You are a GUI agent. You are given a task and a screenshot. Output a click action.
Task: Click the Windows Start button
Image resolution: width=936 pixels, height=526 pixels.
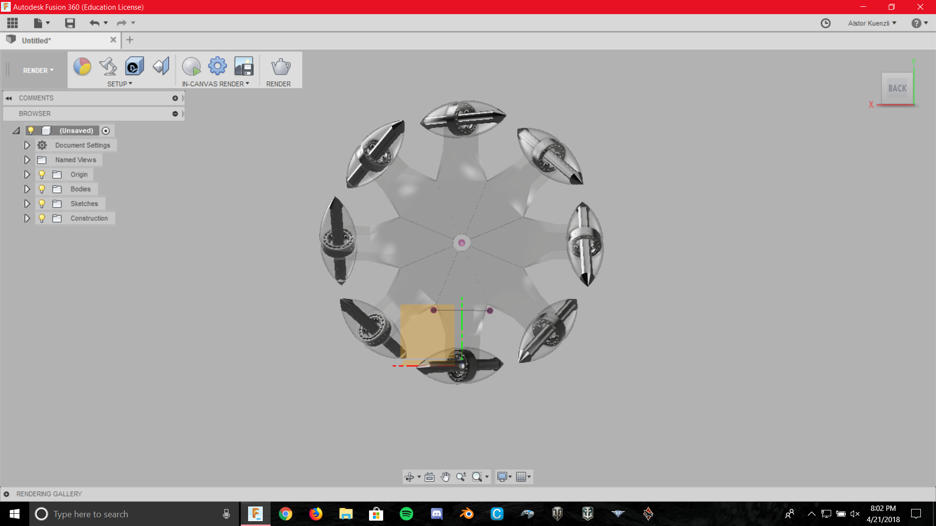[x=15, y=514]
